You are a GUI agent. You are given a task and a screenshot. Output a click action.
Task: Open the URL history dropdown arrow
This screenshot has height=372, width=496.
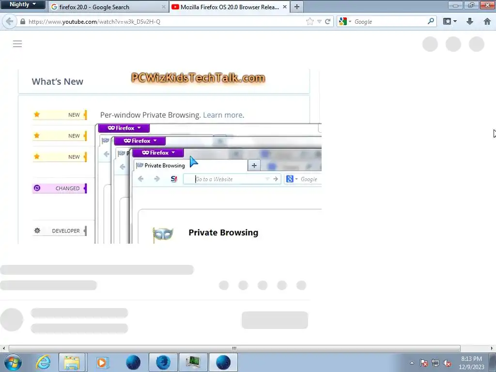pyautogui.click(x=319, y=21)
